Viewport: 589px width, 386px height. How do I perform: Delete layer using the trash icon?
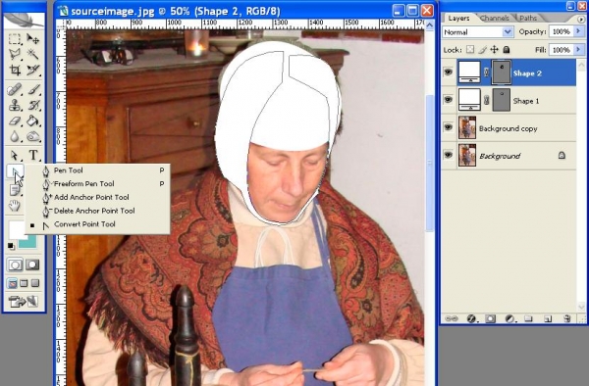click(567, 319)
